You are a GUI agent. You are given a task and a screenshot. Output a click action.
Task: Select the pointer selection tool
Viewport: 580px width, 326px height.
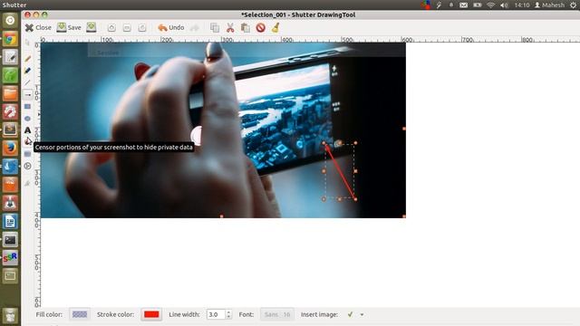[x=27, y=43]
